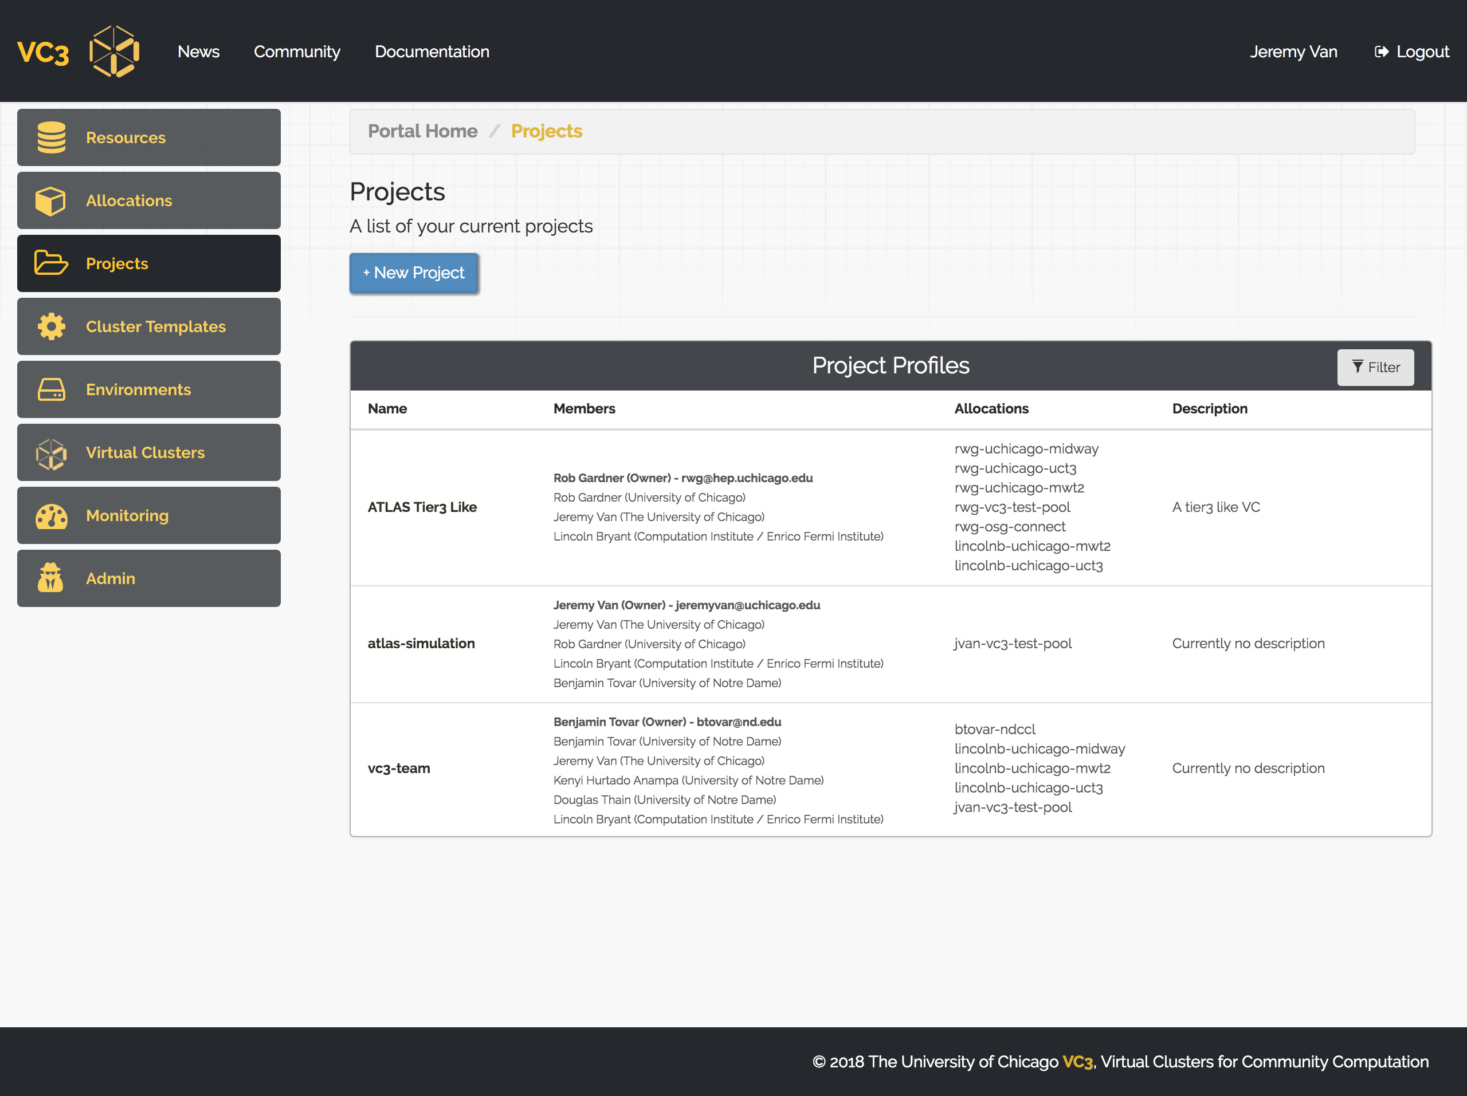1467x1096 pixels.
Task: Click owner Benjamin Tovar btovar@nd.edu
Action: point(667,722)
